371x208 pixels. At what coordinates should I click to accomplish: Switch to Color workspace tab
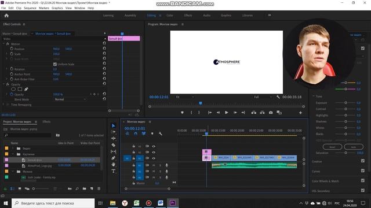coord(170,16)
